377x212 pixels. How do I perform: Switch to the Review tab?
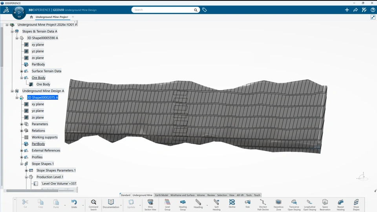click(211, 195)
